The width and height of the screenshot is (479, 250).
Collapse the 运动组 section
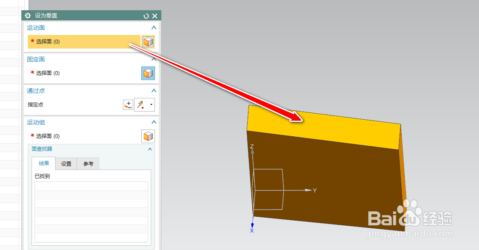pos(154,122)
